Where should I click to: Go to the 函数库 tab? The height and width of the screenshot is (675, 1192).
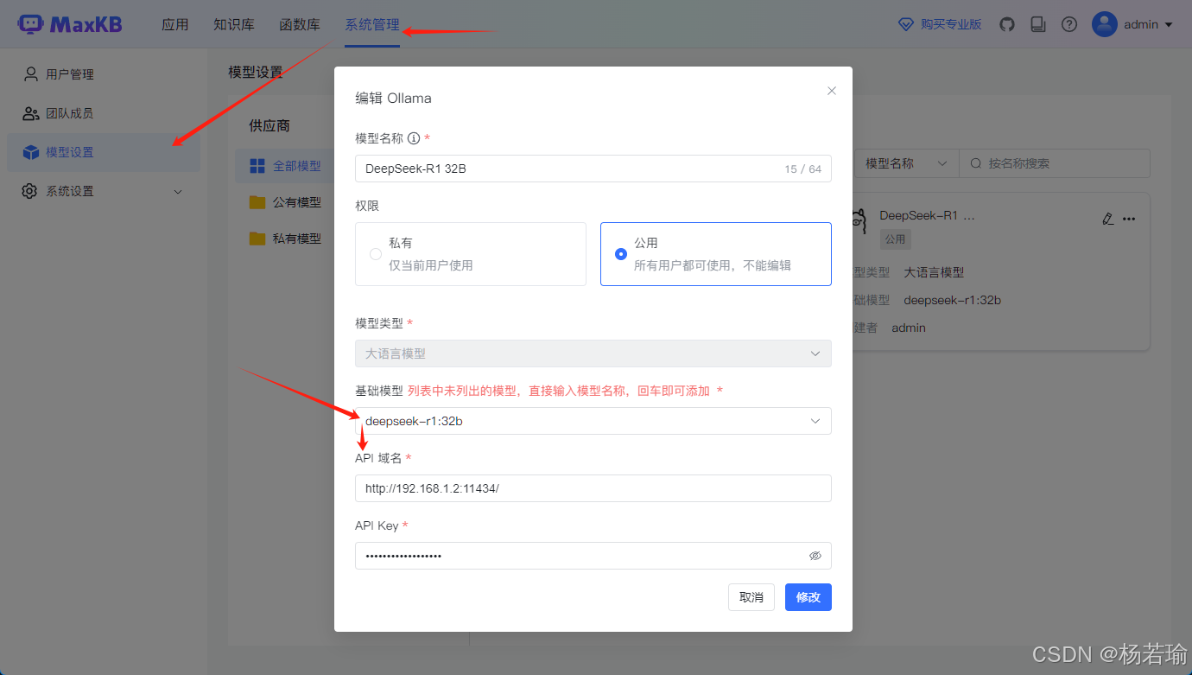tap(300, 24)
